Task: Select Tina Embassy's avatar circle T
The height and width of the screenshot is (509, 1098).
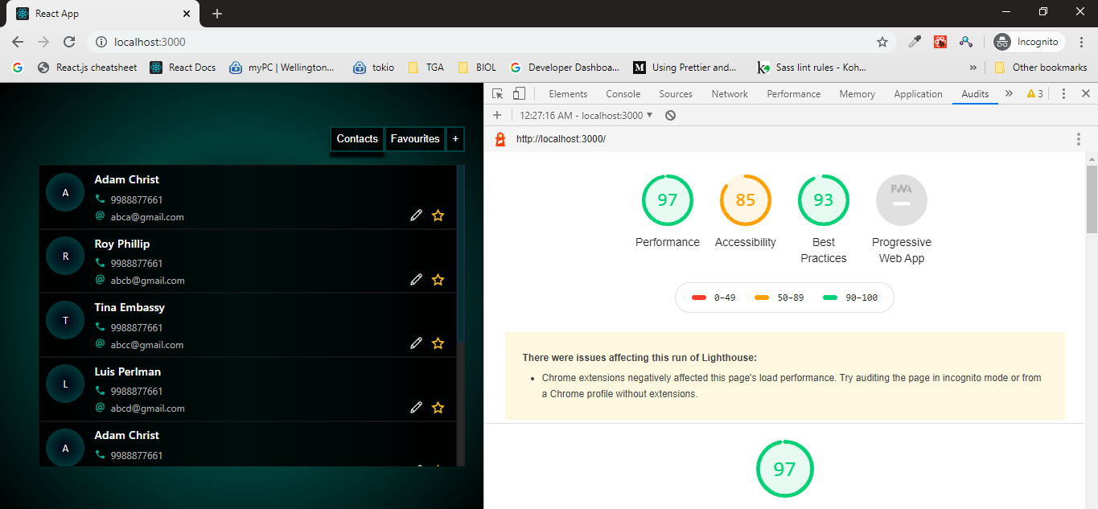Action: (65, 320)
